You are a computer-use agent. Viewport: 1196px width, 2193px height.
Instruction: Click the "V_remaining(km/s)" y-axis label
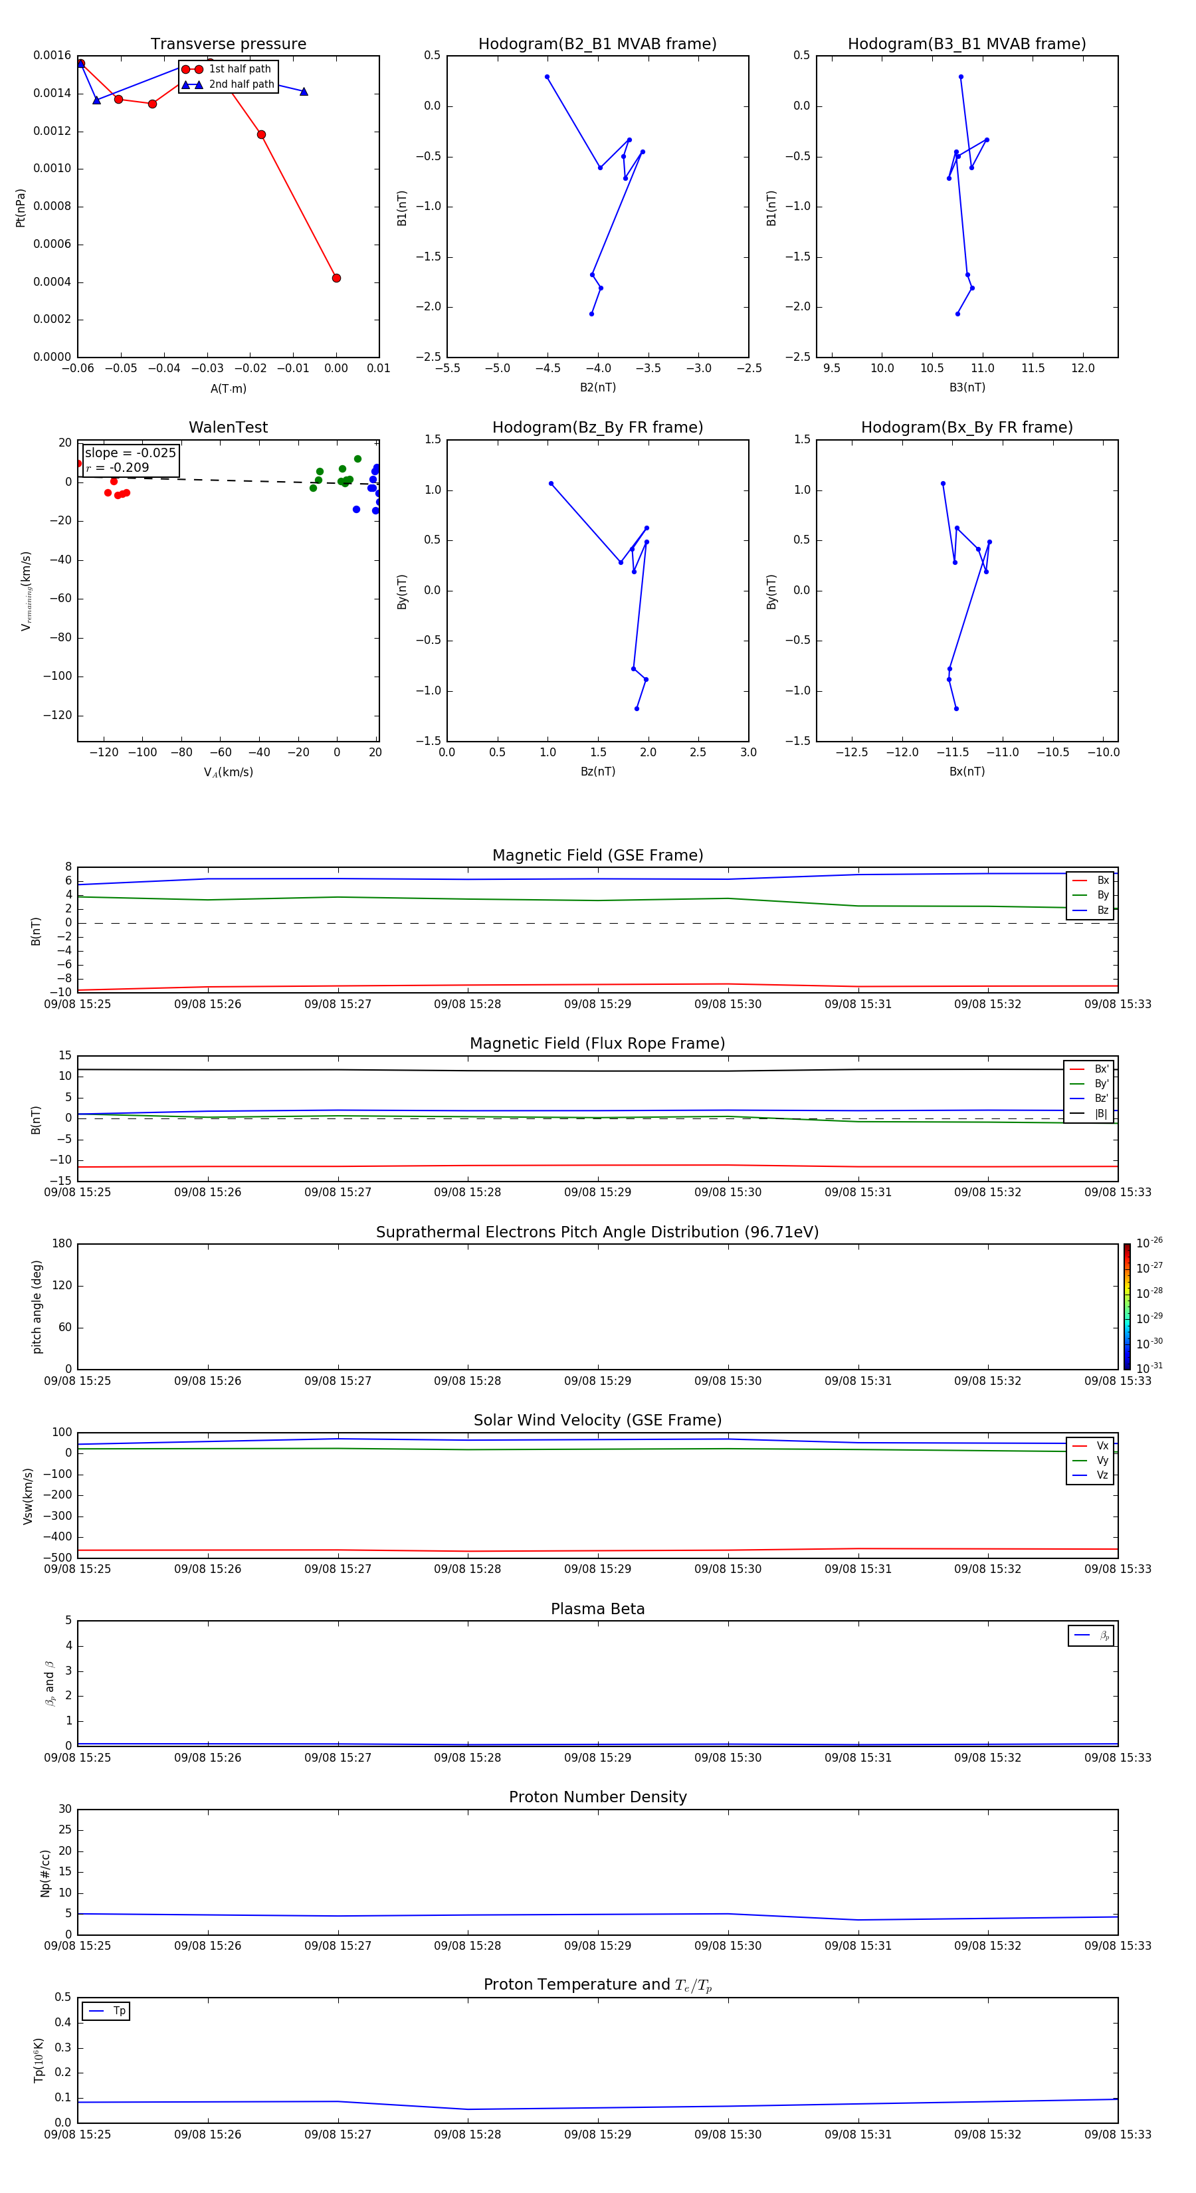pos(27,591)
